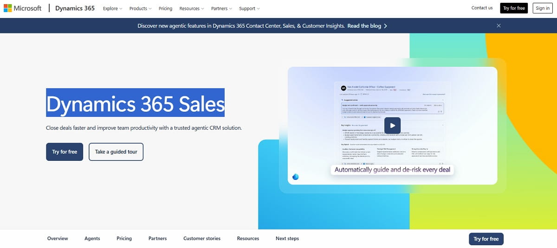Go to the Next steps tab
The image size is (557, 248).
pyautogui.click(x=287, y=238)
